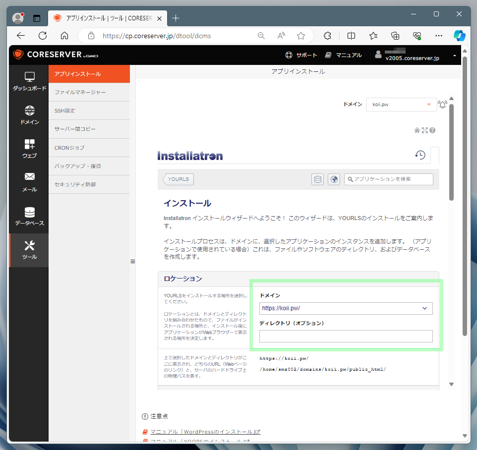Viewport: 477px width, 450px height.
Task: Click the Installatron logo
Action: (190, 156)
